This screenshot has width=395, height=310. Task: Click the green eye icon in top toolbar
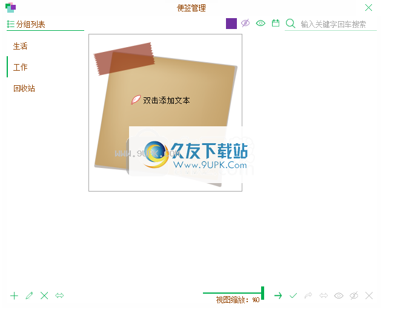click(261, 24)
